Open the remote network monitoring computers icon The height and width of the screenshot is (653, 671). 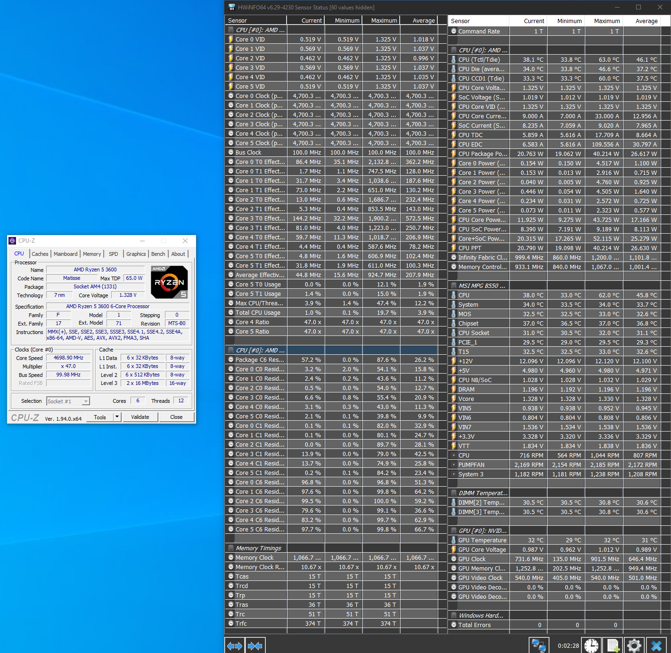pos(538,645)
